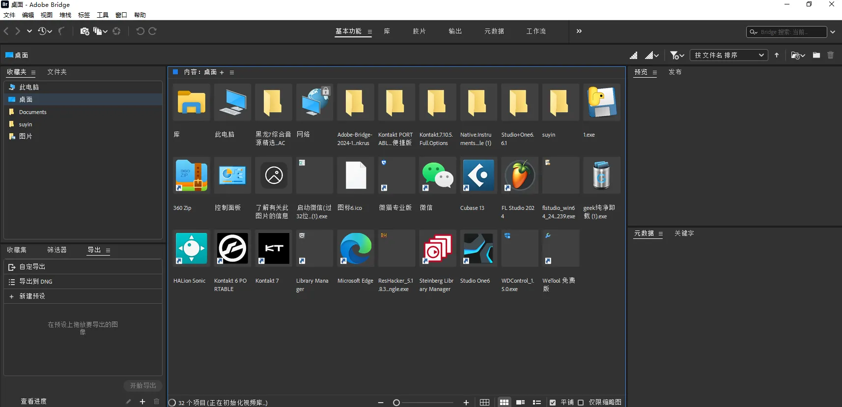Click the delete item trash icon

point(831,55)
